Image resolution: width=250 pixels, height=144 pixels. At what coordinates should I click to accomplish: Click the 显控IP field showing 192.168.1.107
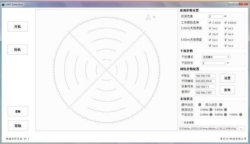click(x=205, y=92)
